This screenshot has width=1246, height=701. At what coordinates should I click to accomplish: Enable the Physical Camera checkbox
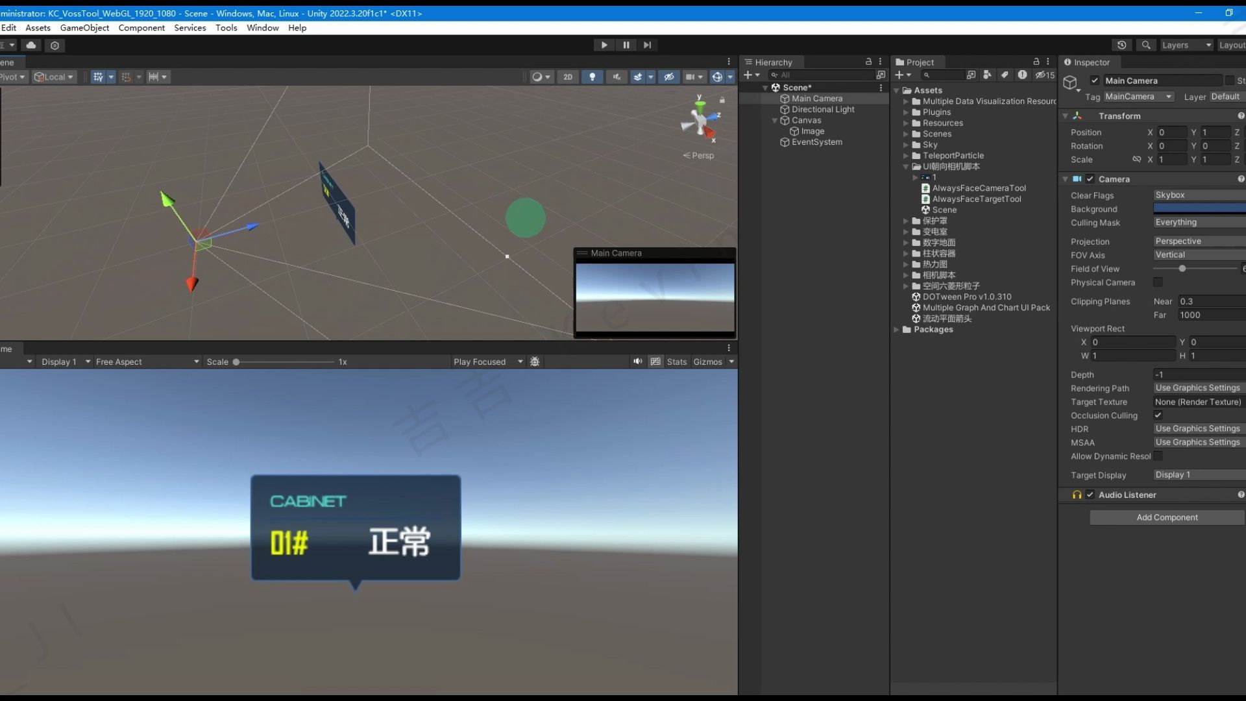[x=1158, y=282]
